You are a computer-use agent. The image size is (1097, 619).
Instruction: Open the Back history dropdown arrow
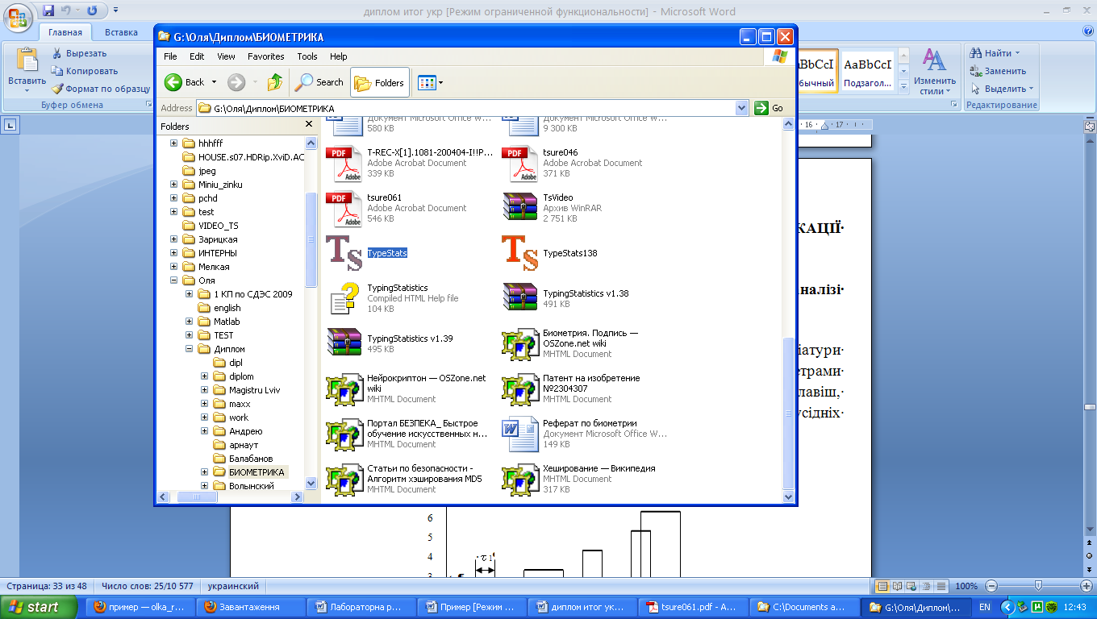point(214,82)
